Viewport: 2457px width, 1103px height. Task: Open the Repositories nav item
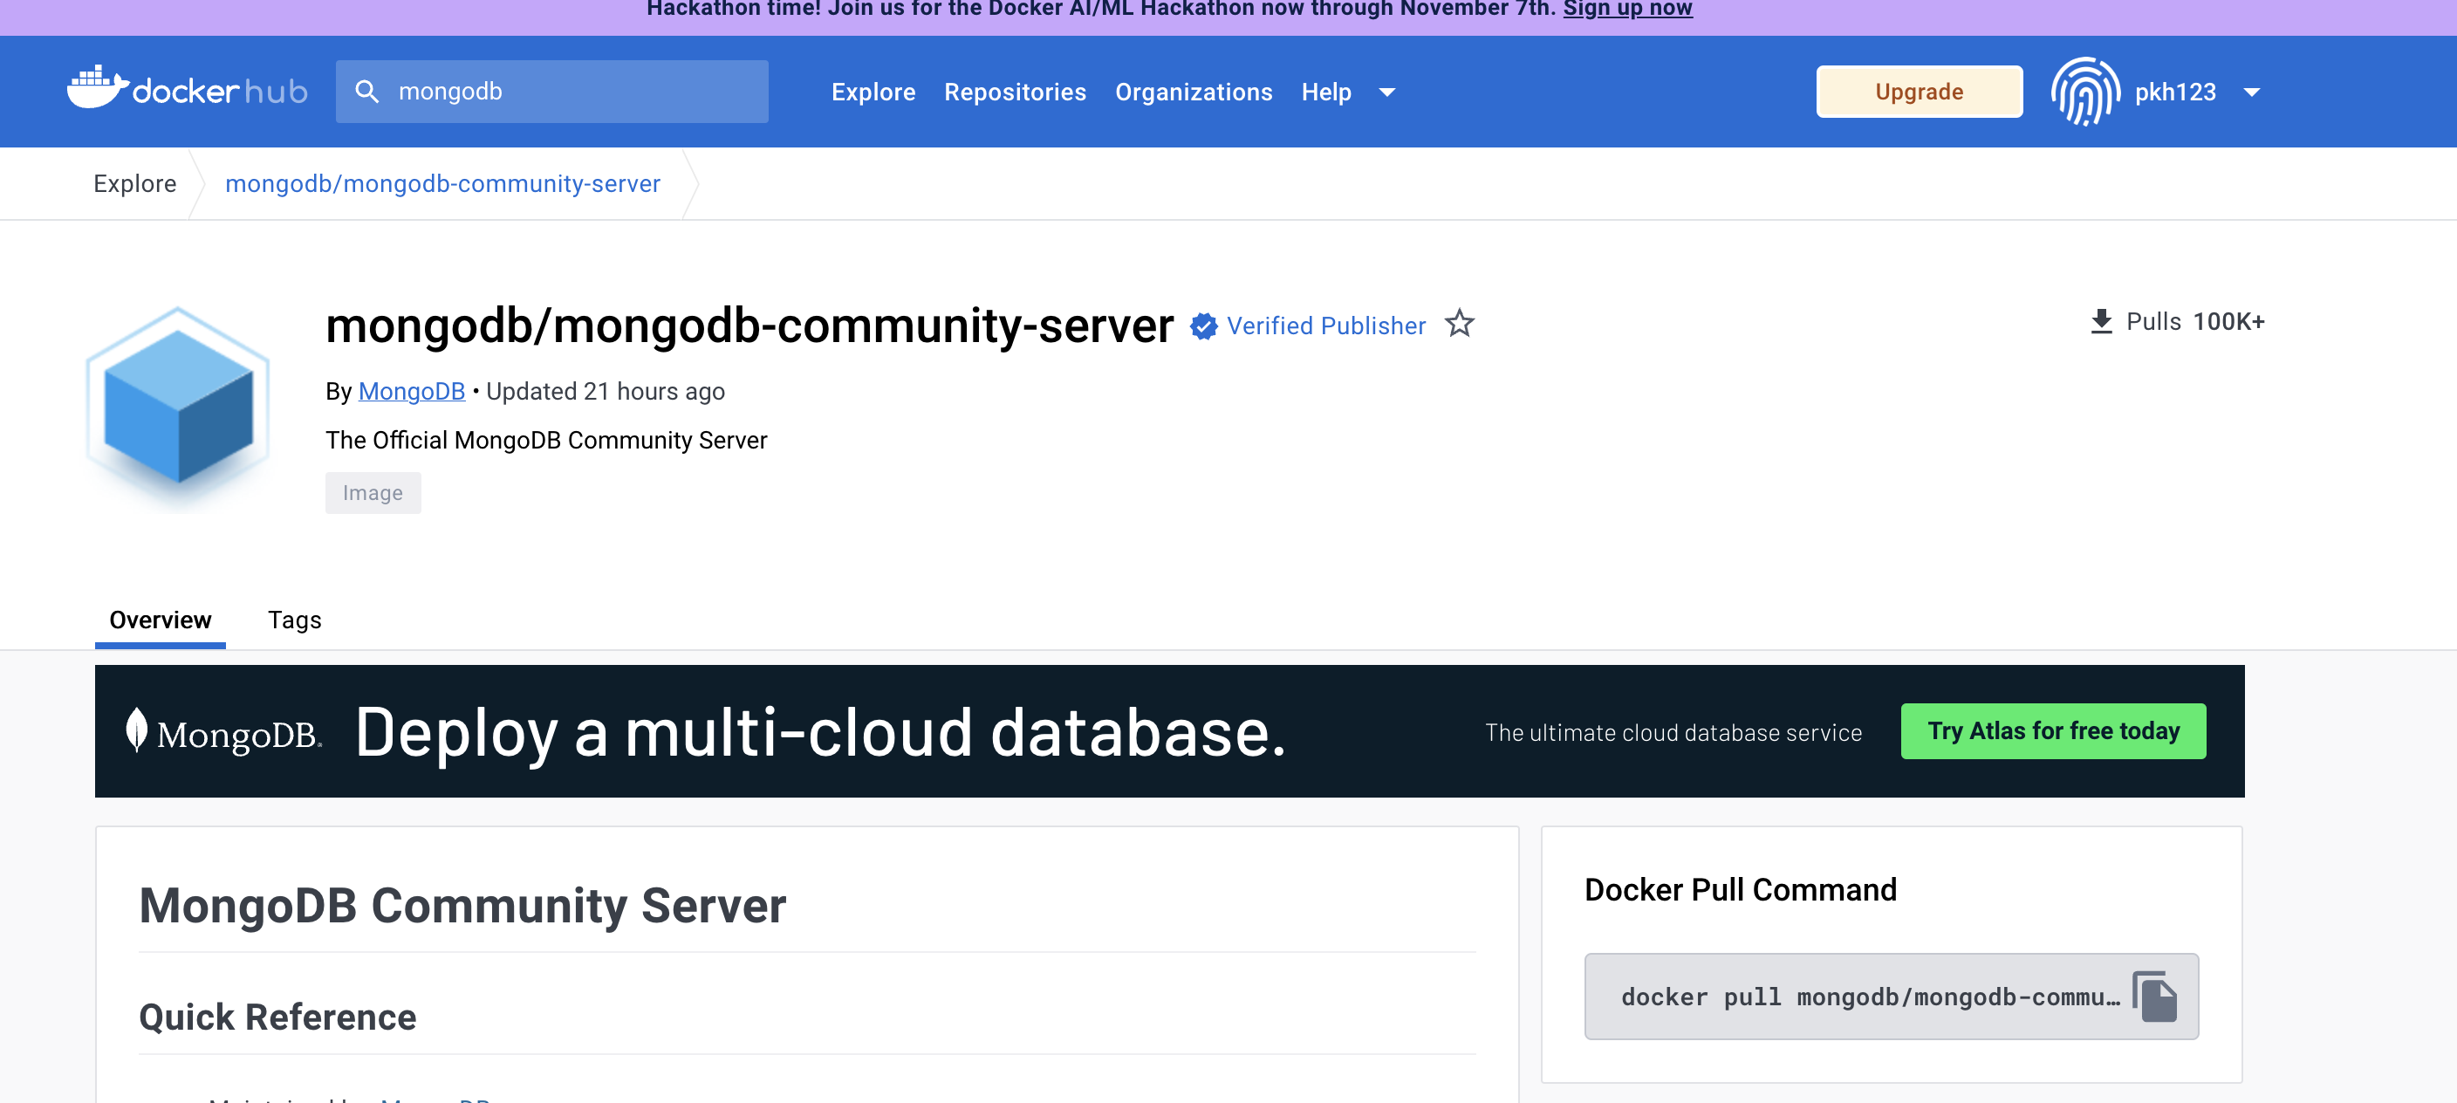click(x=1015, y=92)
